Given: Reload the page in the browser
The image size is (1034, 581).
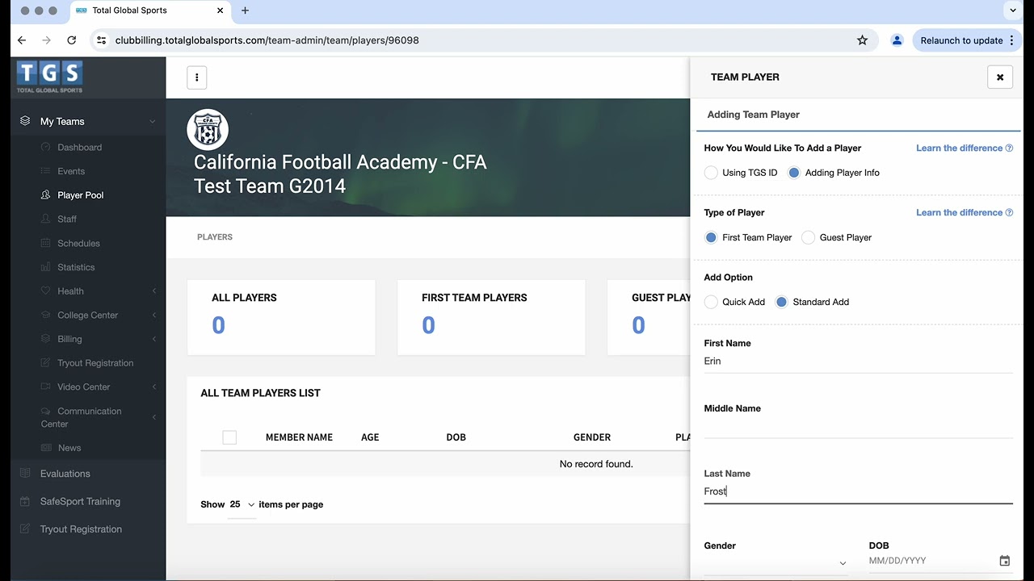Looking at the screenshot, I should pos(71,40).
